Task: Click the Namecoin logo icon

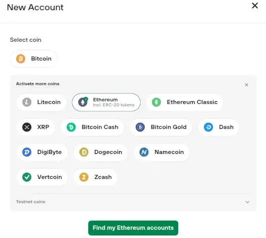Action: pos(144,152)
